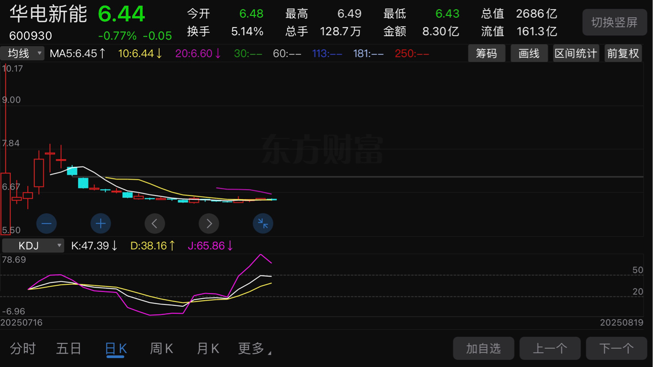Open the 均线 indicator dropdown
The height and width of the screenshot is (367, 653).
(22, 53)
